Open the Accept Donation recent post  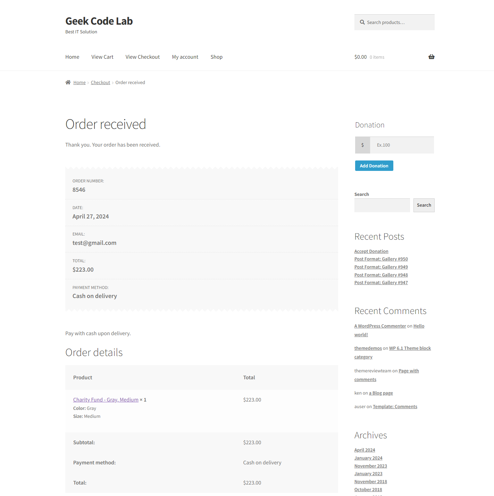point(371,251)
